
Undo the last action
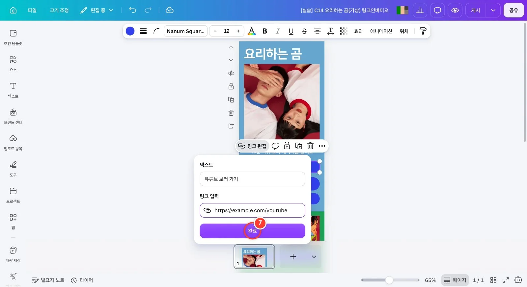(x=132, y=10)
